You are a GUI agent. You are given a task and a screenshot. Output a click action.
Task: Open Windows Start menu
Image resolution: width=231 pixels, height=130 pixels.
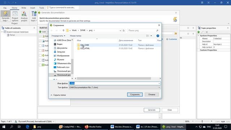click(4, 127)
